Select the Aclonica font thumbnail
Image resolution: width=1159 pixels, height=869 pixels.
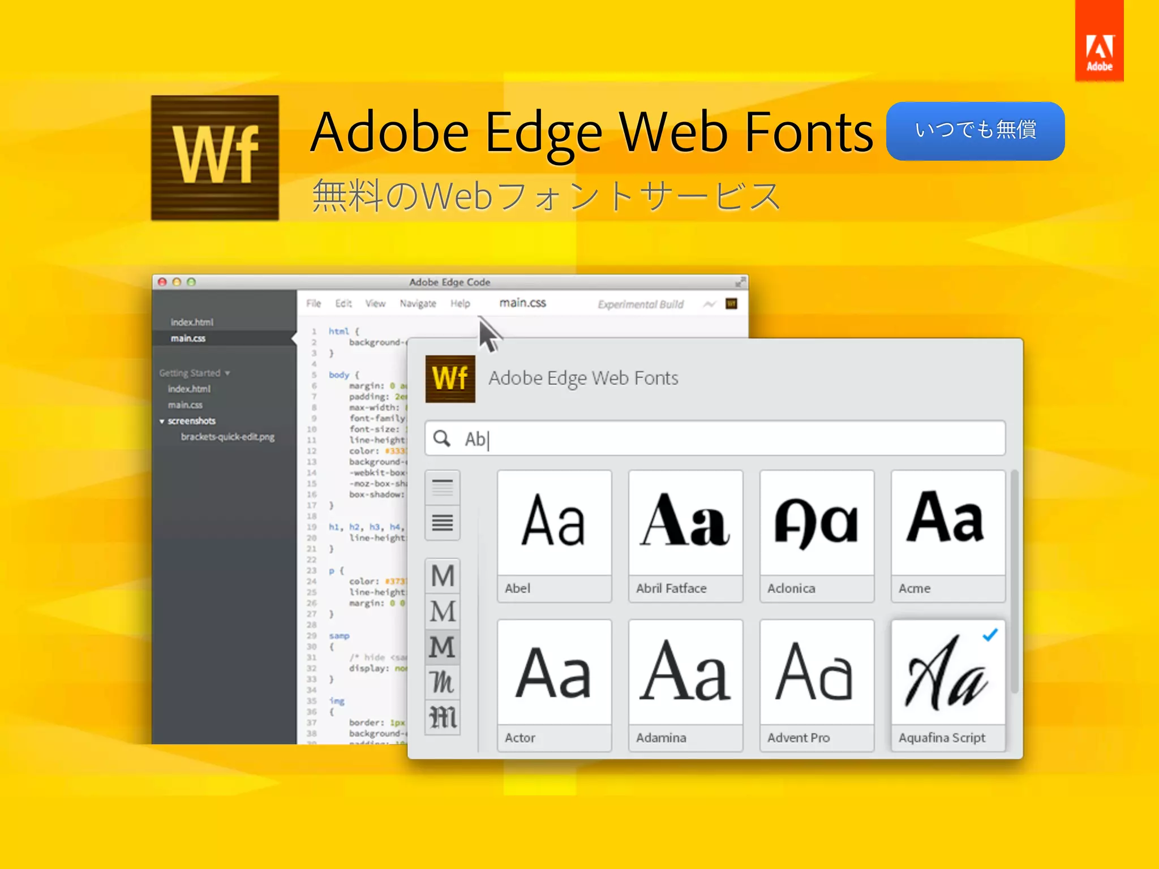(x=817, y=536)
